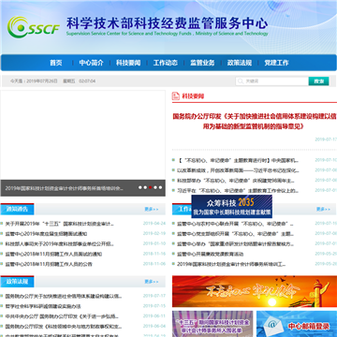Select the first carousel dot
The image size is (337, 337).
(140, 187)
